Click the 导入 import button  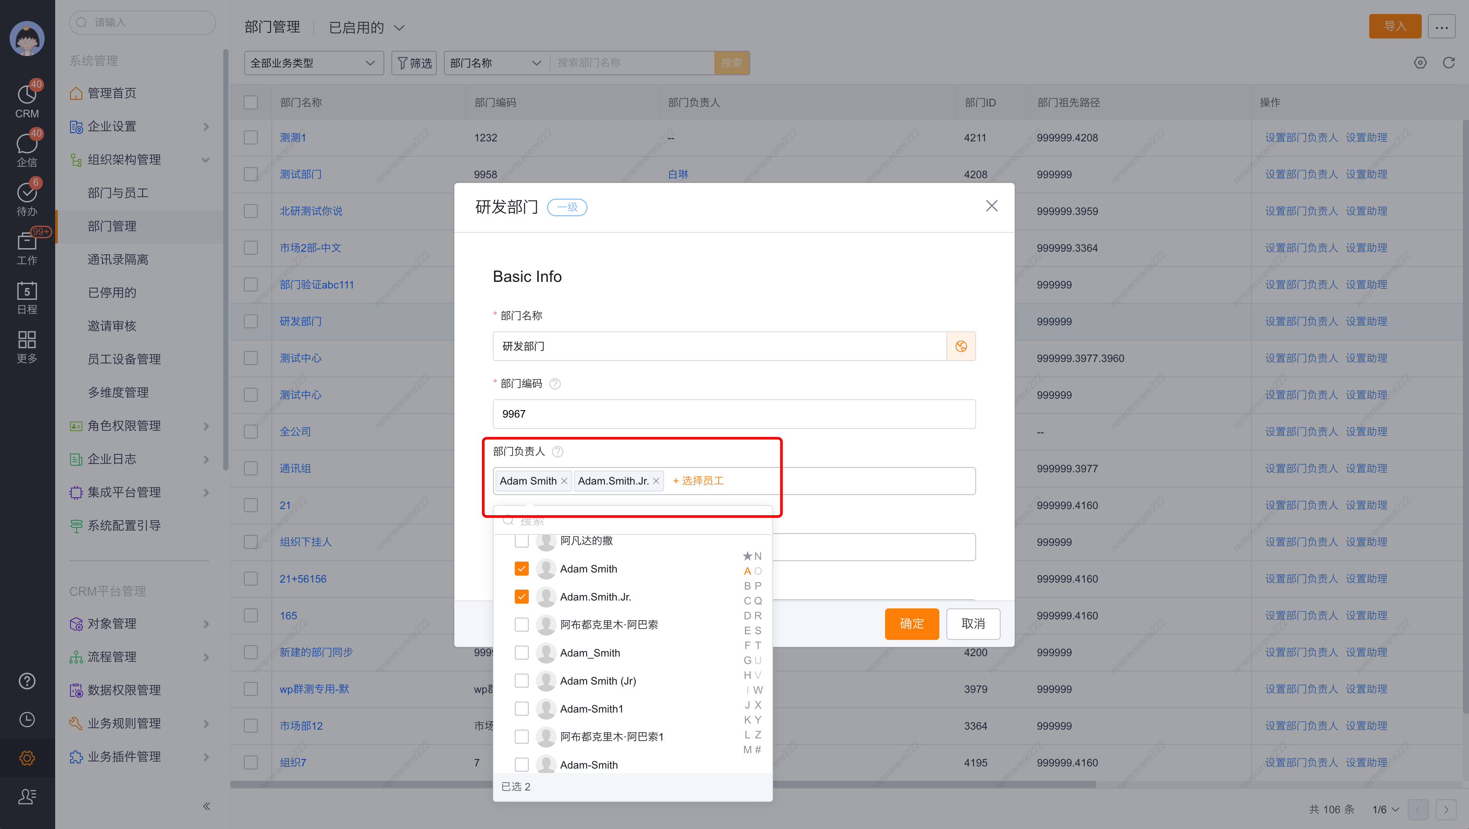point(1395,26)
